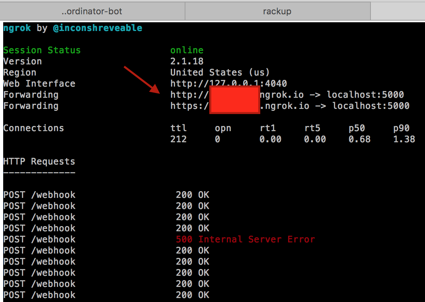The width and height of the screenshot is (425, 302).
Task: Switch to the rackup terminal tab
Action: point(277,11)
